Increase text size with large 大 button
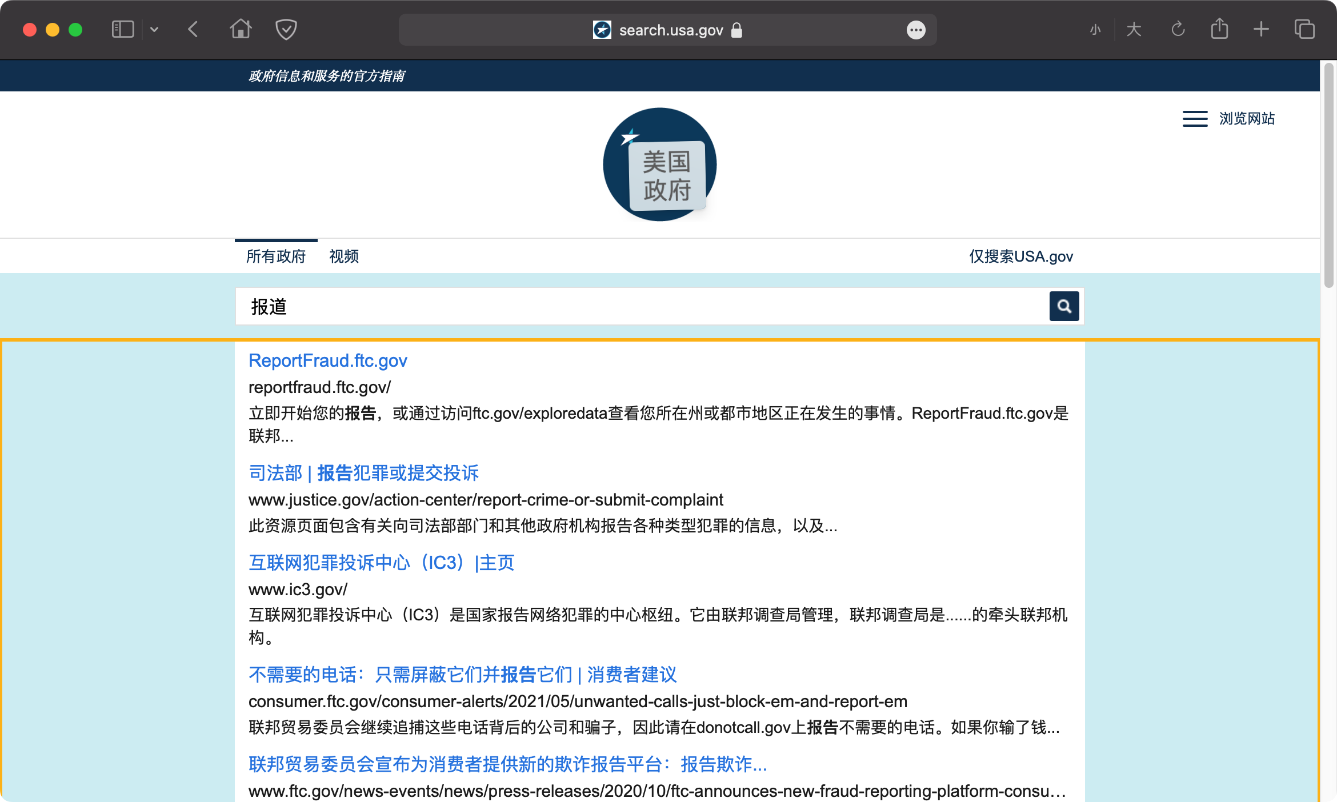 [x=1134, y=29]
